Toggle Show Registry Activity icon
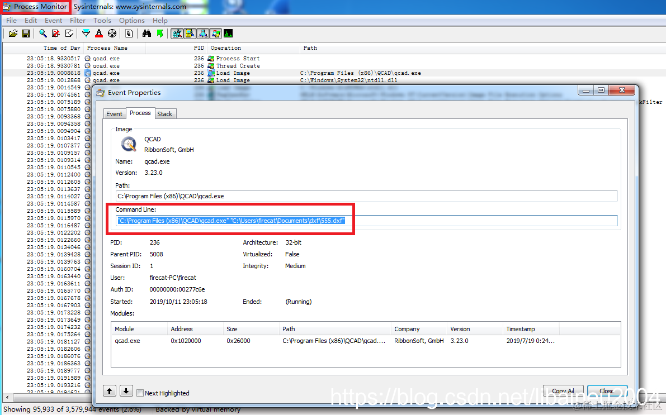Viewport: 666px width, 415px height. point(177,34)
